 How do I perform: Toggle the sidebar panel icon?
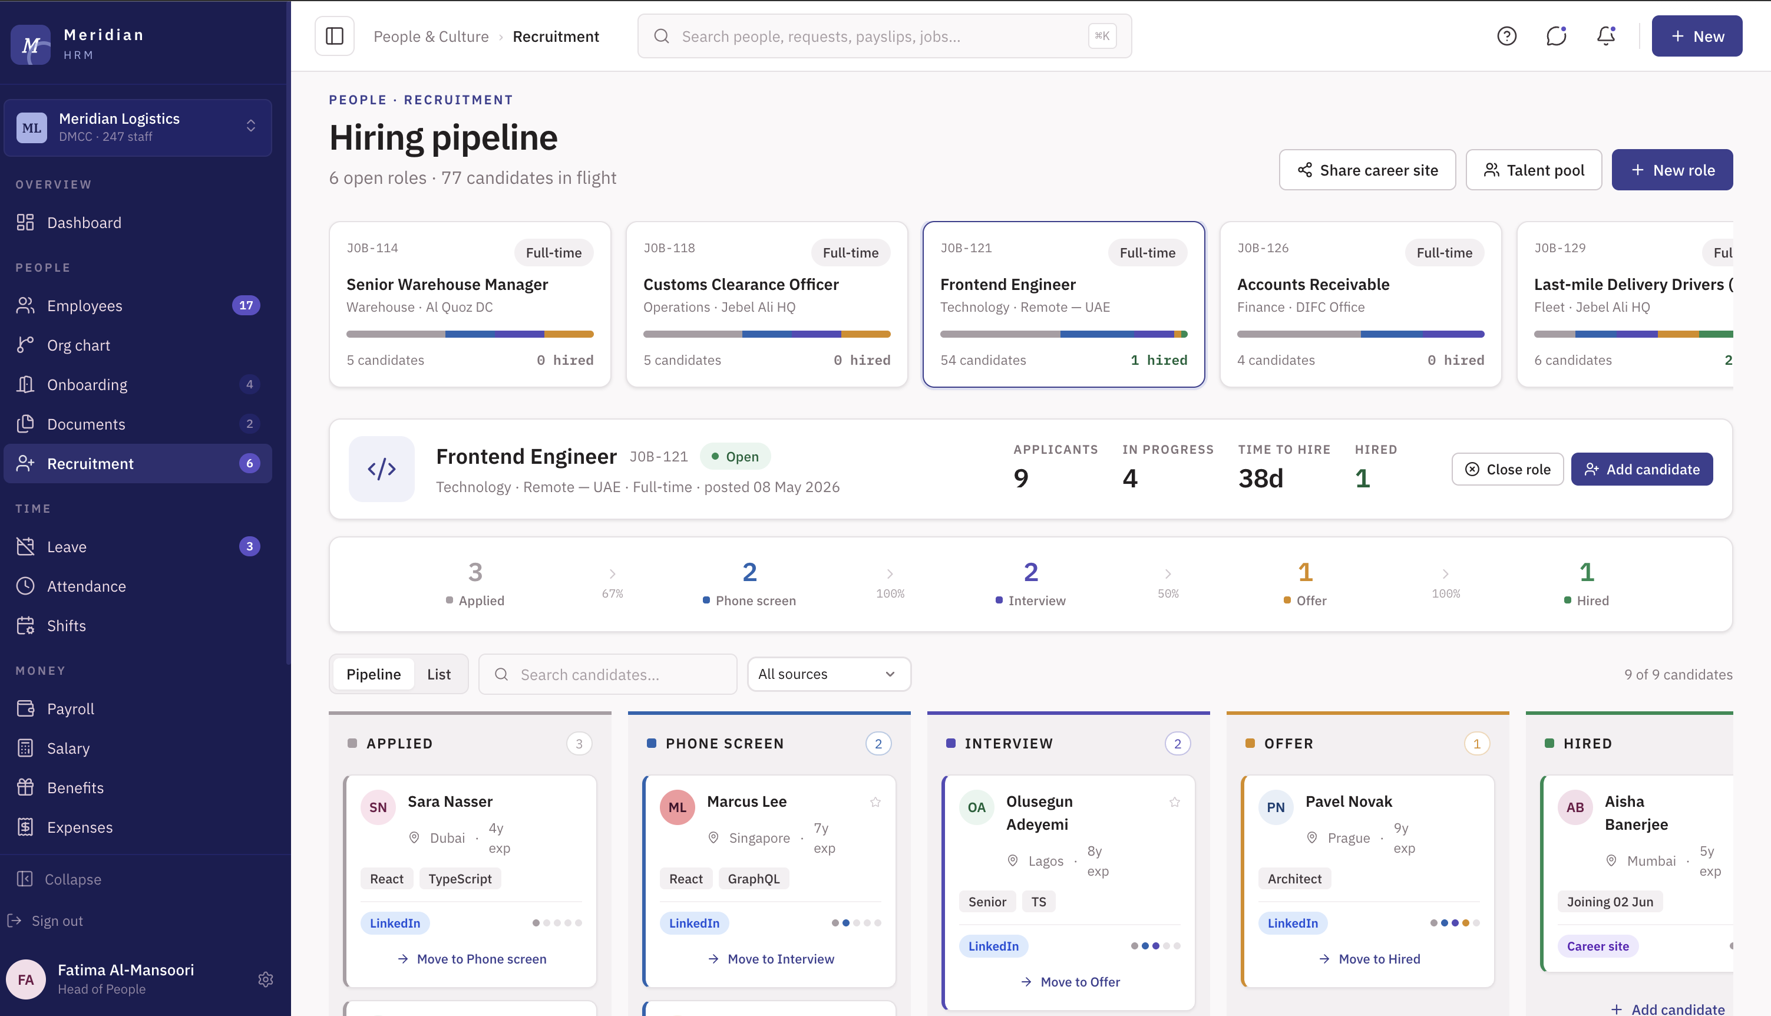[x=334, y=37]
